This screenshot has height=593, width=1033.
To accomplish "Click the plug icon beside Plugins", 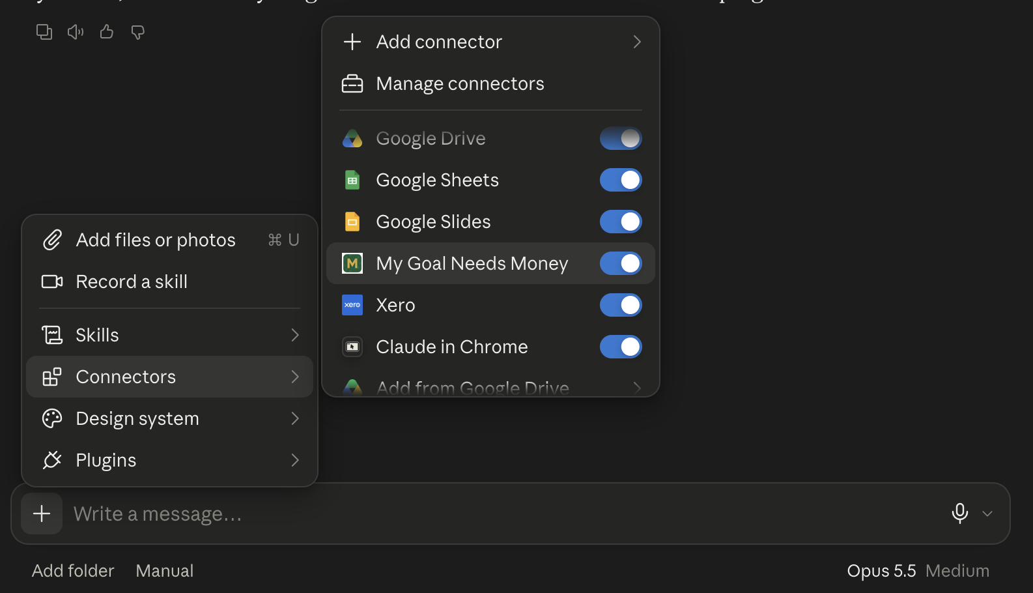I will (x=52, y=460).
